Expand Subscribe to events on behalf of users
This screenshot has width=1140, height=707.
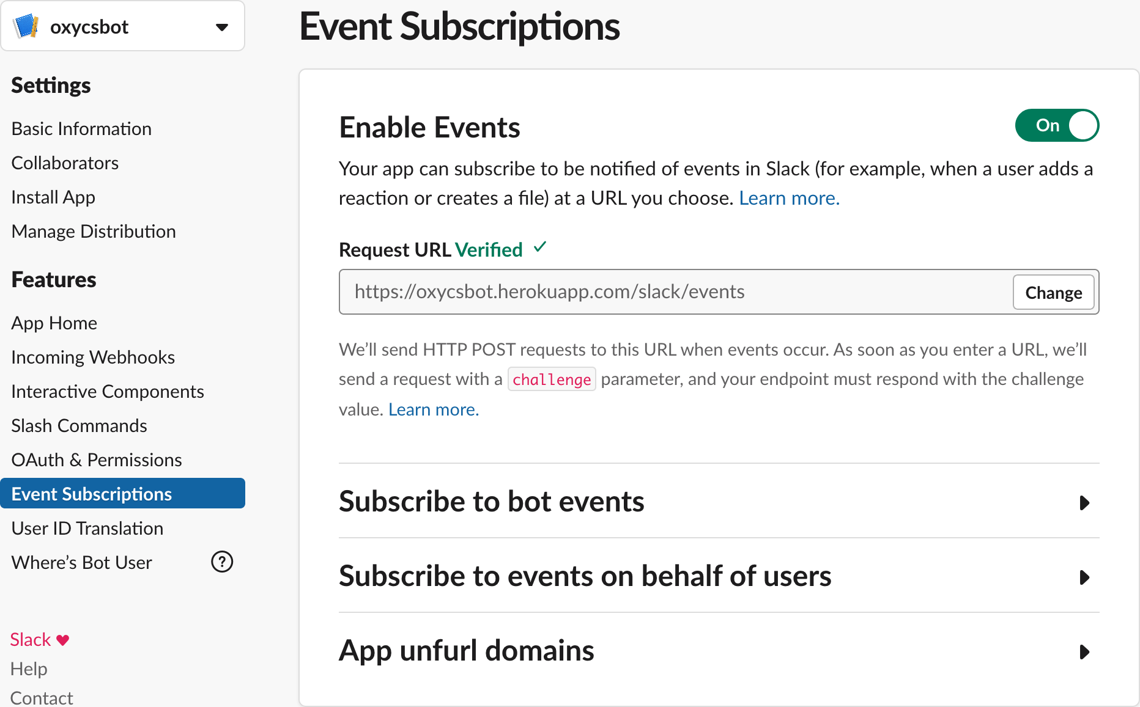[x=1084, y=577]
